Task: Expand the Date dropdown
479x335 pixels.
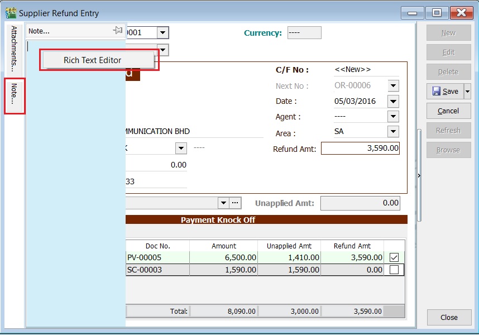Action: [393, 102]
